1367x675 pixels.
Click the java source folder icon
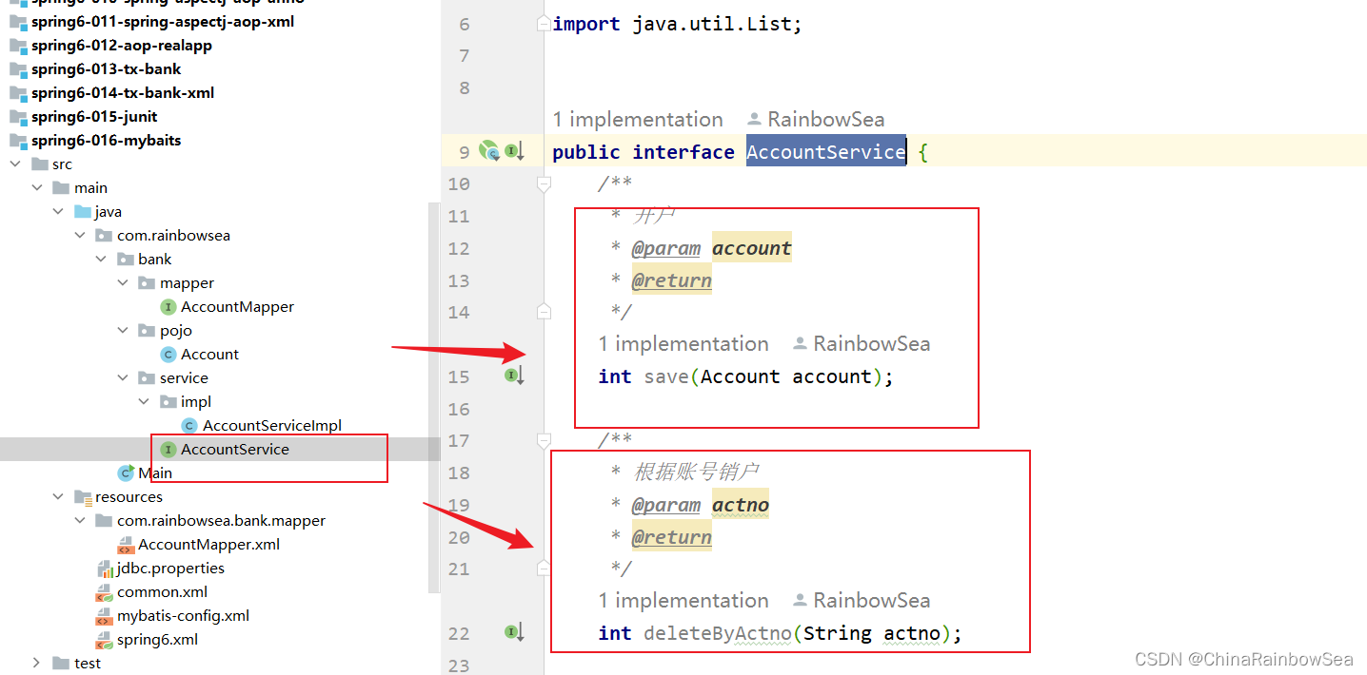tap(83, 212)
